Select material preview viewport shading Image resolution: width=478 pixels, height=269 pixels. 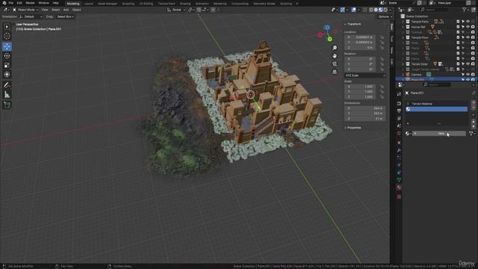381,10
